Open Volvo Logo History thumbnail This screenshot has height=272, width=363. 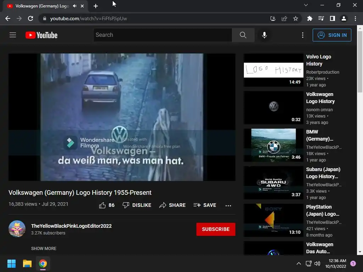(273, 70)
